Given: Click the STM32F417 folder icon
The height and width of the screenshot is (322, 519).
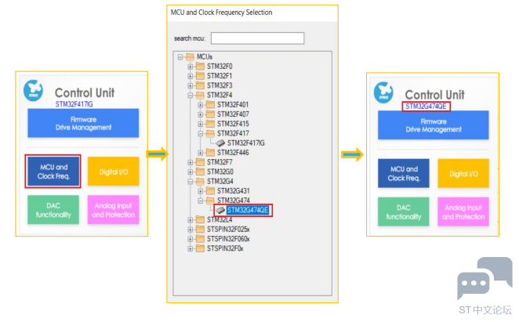Looking at the screenshot, I should (x=211, y=133).
